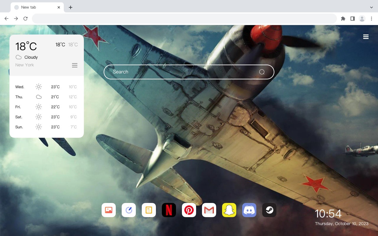Toggle the browser side panel
Screen dimensions: 378x236
point(352,19)
